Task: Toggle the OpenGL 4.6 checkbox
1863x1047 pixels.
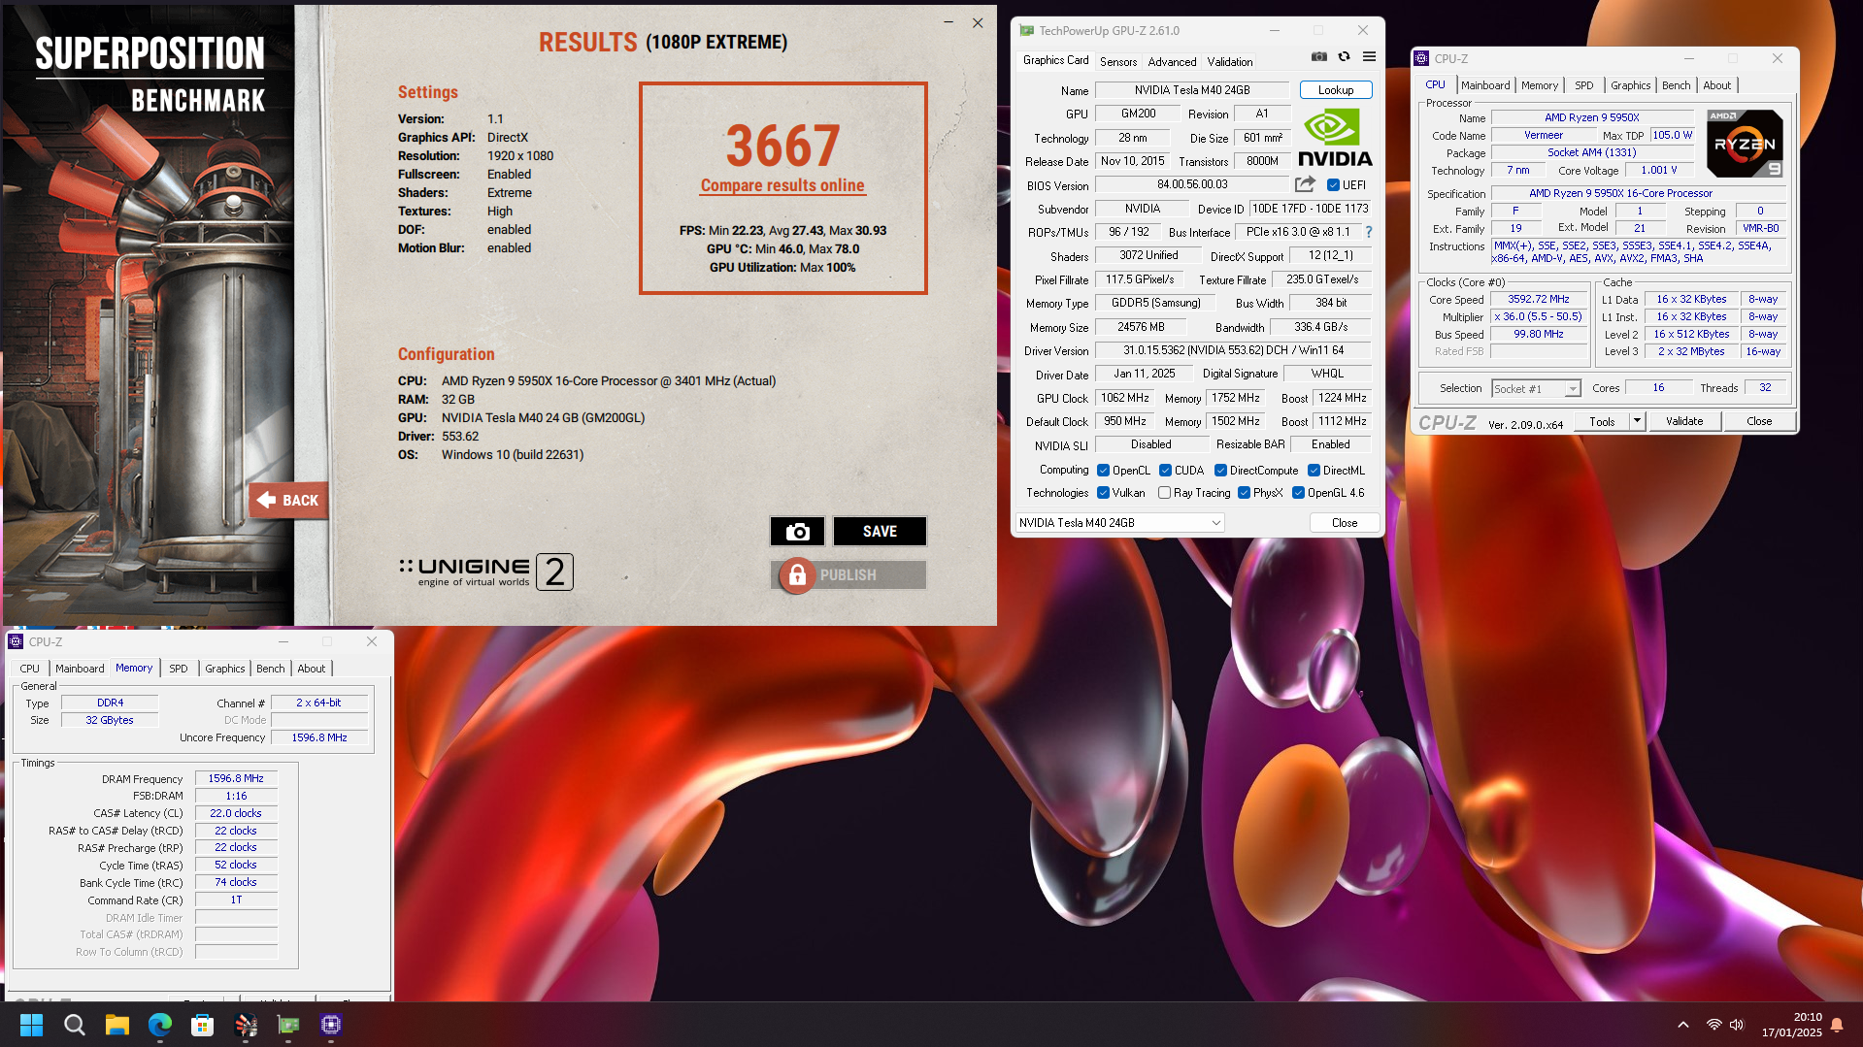Action: click(1298, 493)
